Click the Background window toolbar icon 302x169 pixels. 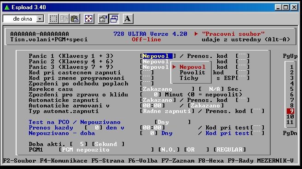click(114, 19)
